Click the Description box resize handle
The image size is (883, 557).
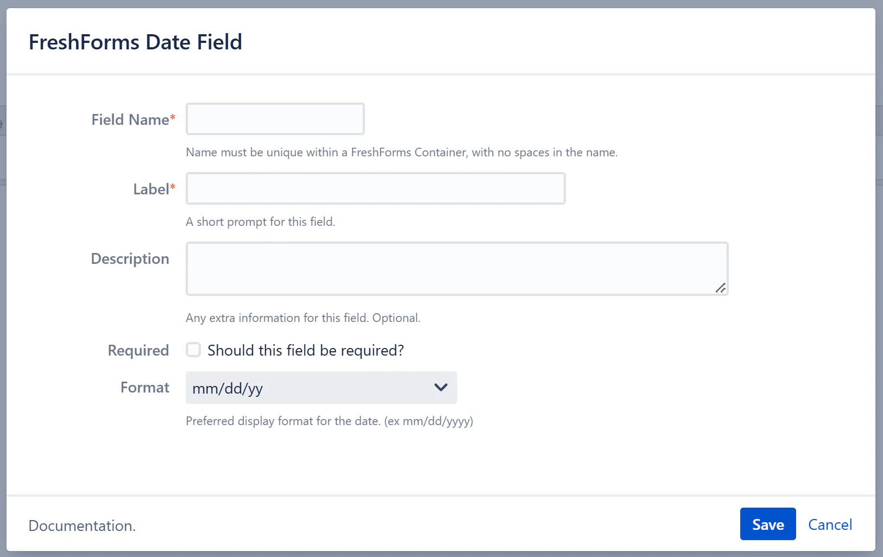721,288
